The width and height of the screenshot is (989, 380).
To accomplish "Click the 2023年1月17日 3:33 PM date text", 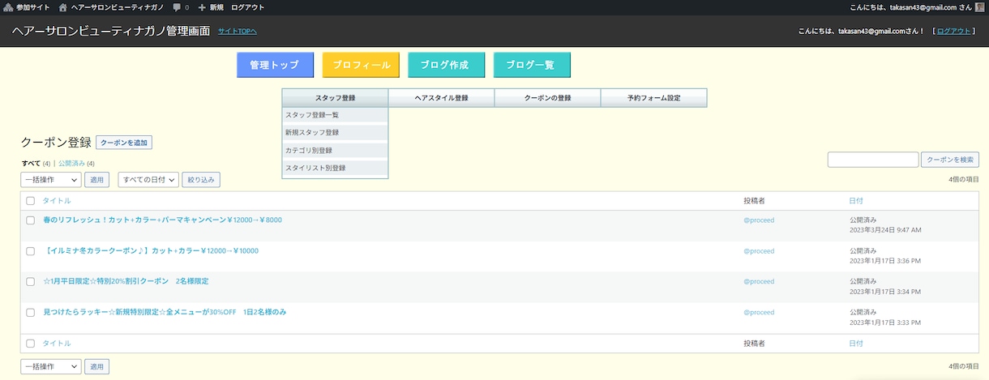I will (x=884, y=322).
